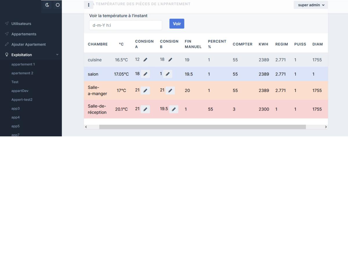Click the CONSIGN B column header

pos(169,44)
